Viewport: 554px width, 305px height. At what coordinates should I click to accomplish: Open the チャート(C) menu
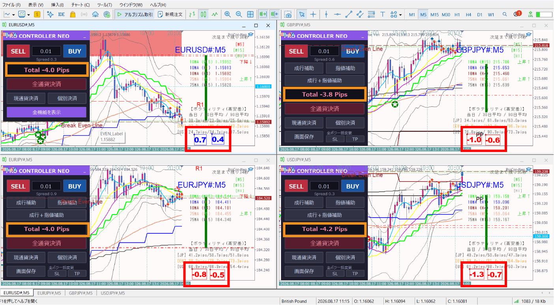(80, 5)
